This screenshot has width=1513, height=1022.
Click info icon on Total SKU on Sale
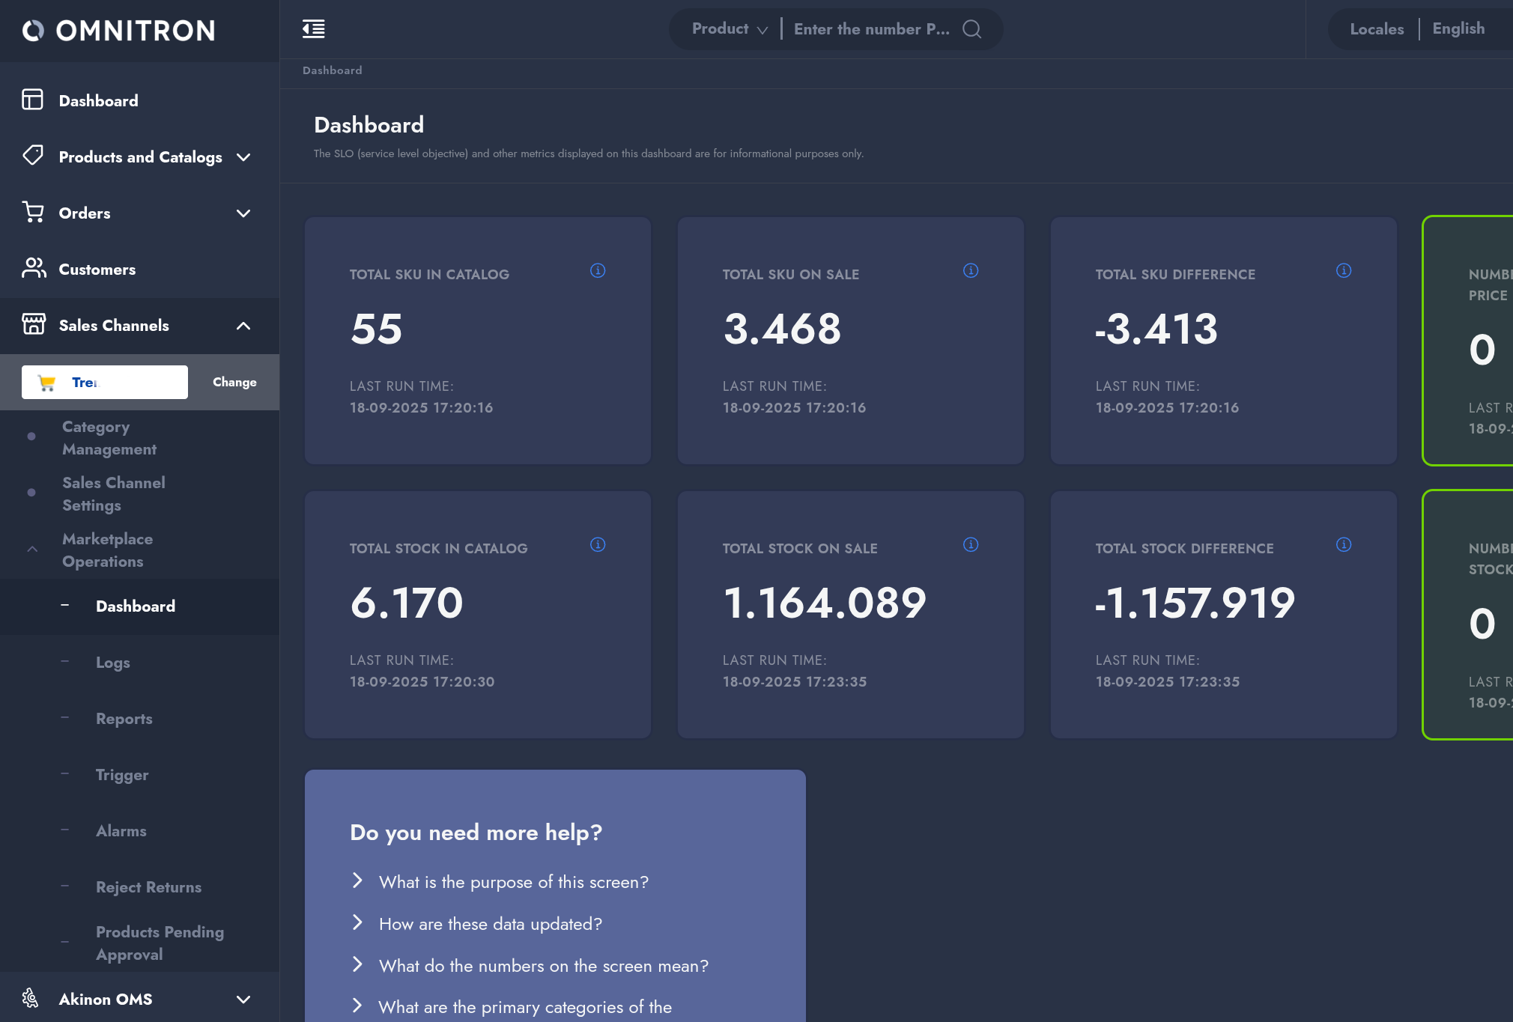pos(971,270)
